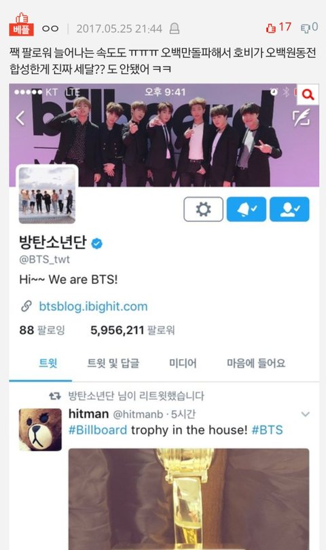The height and width of the screenshot is (550, 326).
Task: Click the lock icon beside timestamp
Action: coord(175,29)
